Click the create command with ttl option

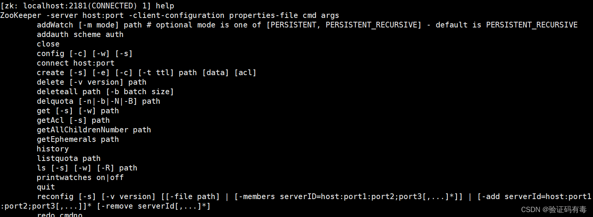coord(147,72)
